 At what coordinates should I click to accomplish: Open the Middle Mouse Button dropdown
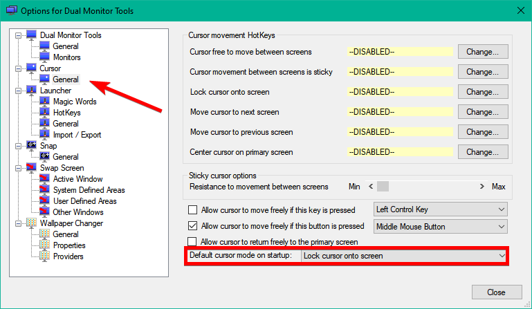[x=440, y=226]
